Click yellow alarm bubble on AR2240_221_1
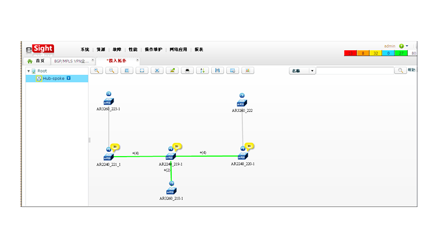This screenshot has width=432, height=242. (x=115, y=146)
